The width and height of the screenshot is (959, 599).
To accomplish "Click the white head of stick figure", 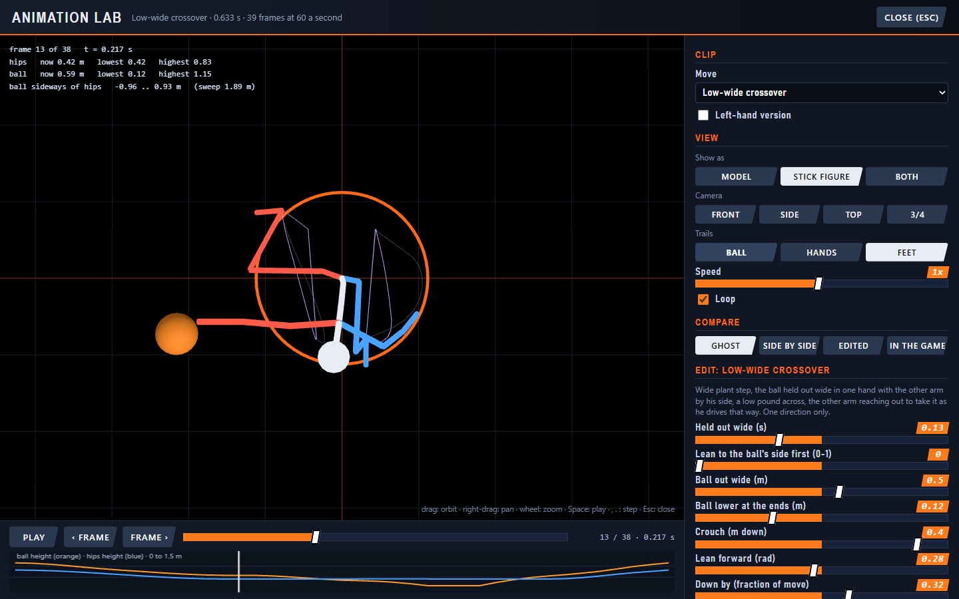I will pyautogui.click(x=334, y=357).
